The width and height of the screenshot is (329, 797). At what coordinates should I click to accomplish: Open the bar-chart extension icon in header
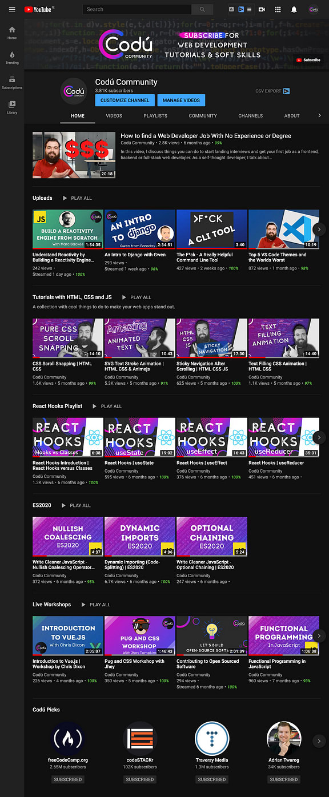[x=231, y=9]
